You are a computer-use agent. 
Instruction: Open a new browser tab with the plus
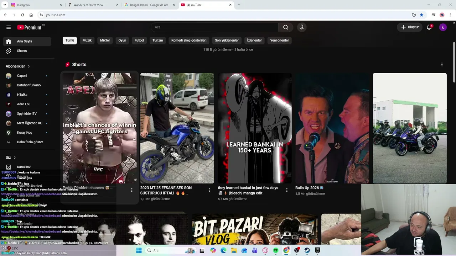[239, 5]
